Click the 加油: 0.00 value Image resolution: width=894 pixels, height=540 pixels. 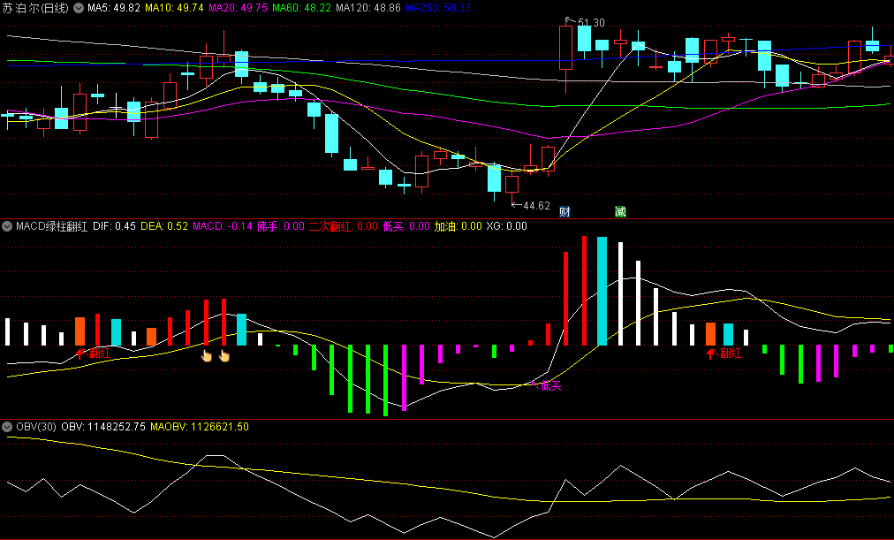click(x=458, y=226)
